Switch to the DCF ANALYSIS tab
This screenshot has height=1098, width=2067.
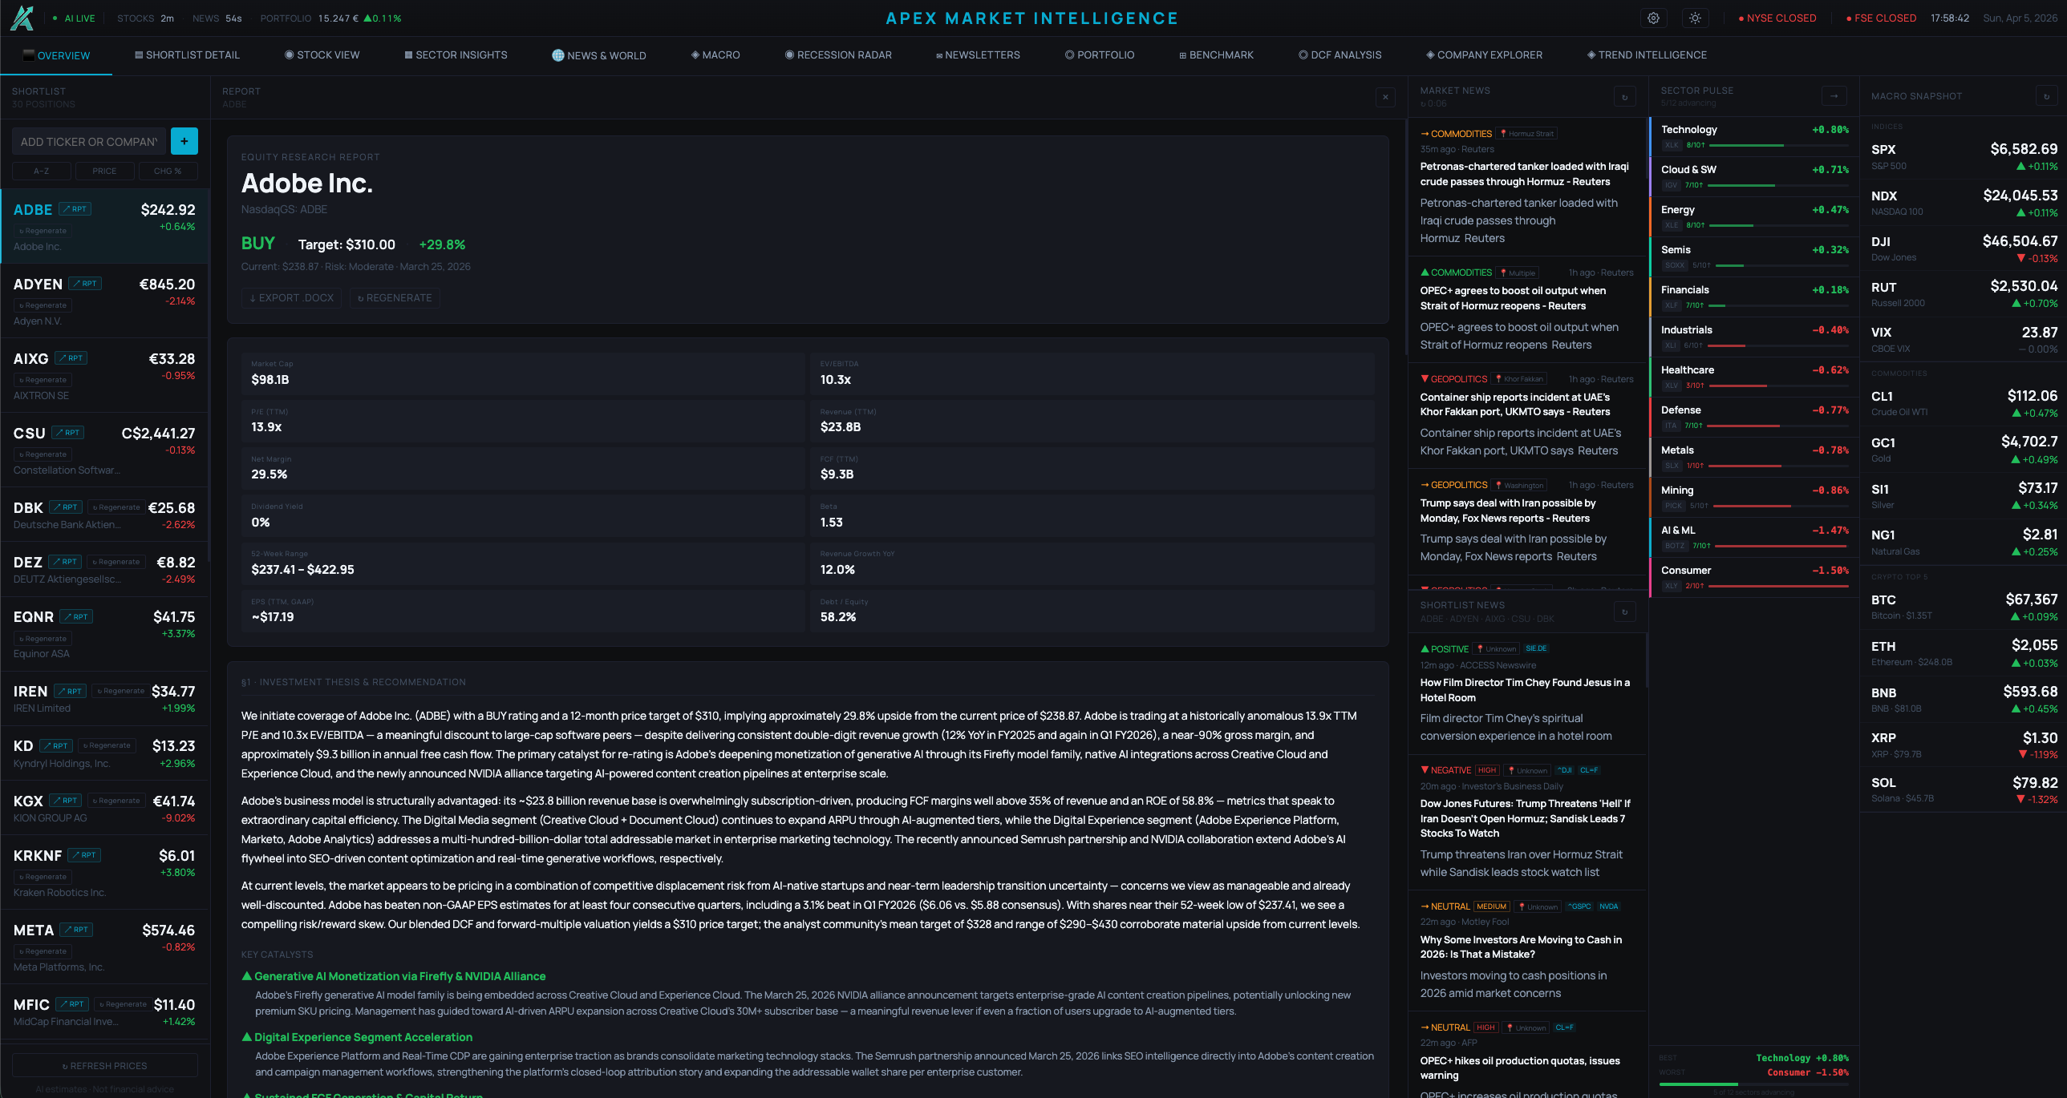(1339, 54)
